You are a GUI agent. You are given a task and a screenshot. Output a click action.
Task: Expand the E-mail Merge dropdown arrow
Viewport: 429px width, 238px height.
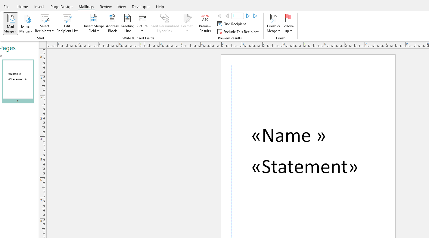pyautogui.click(x=32, y=31)
